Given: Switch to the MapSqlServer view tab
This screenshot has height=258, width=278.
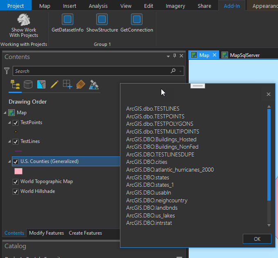Looking at the screenshot, I should pos(241,55).
